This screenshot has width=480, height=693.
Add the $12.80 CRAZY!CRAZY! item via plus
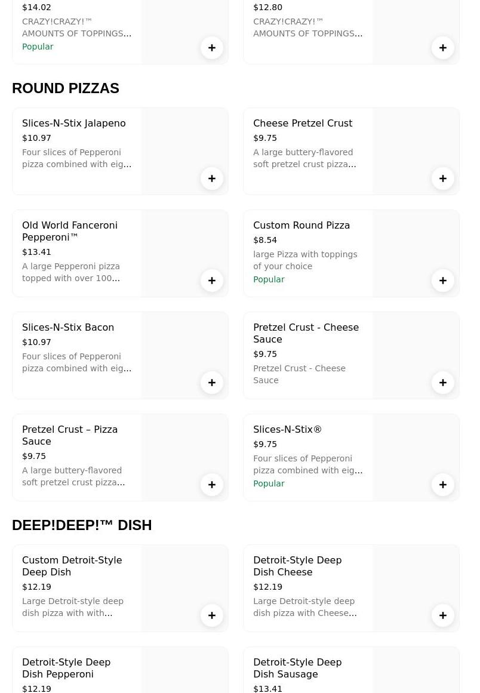click(443, 48)
